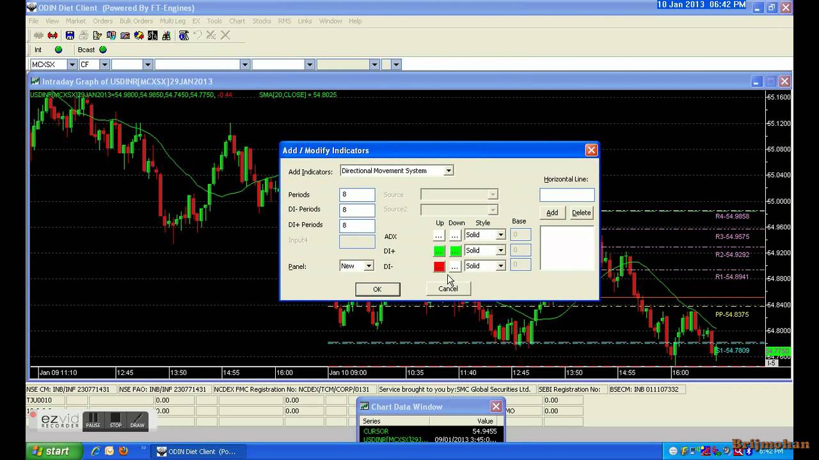Focus the DI+ Periods input field
819x460 pixels.
(357, 225)
